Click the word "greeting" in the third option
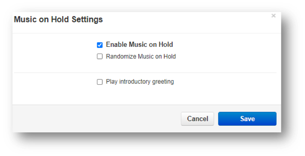 (162, 82)
